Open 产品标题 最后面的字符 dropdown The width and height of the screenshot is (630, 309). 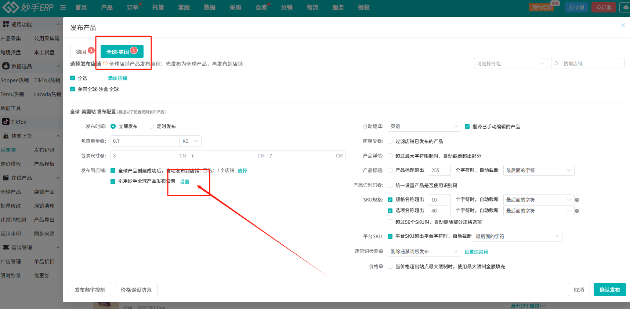click(539, 170)
